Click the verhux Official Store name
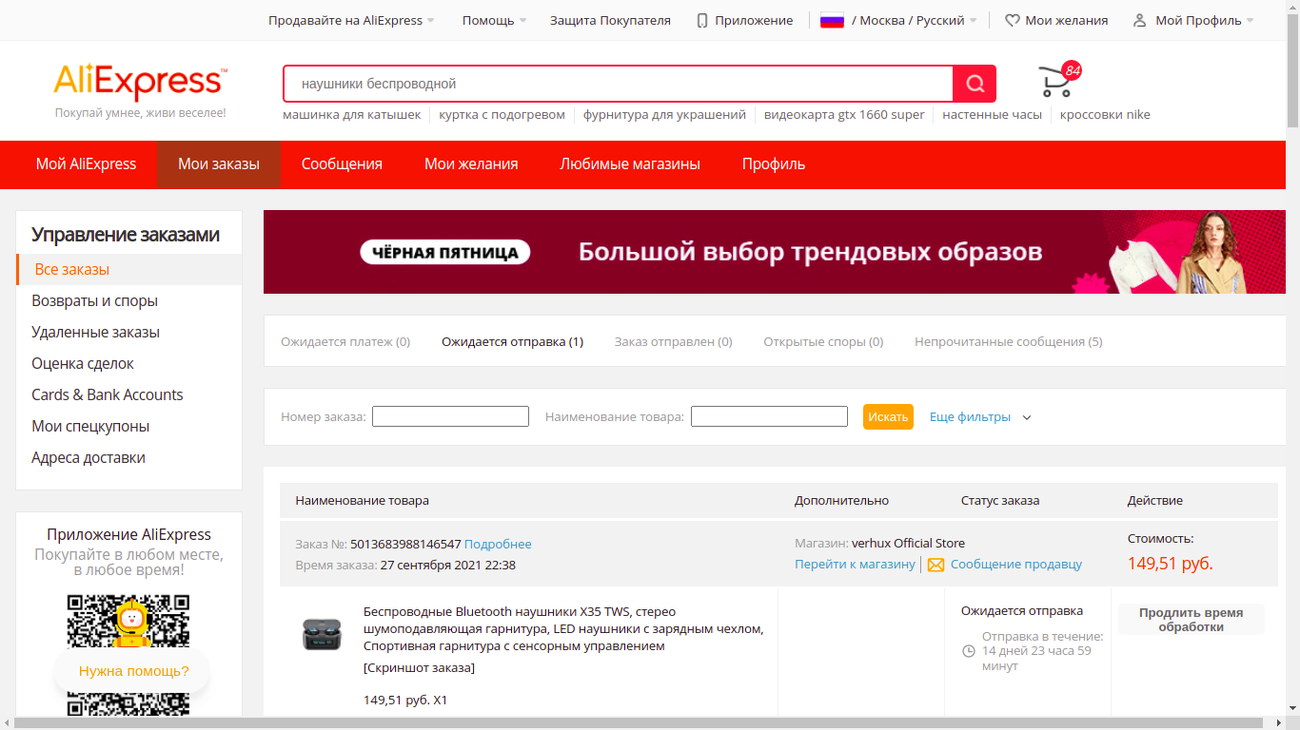Viewport: 1300px width, 730px height. tap(908, 543)
